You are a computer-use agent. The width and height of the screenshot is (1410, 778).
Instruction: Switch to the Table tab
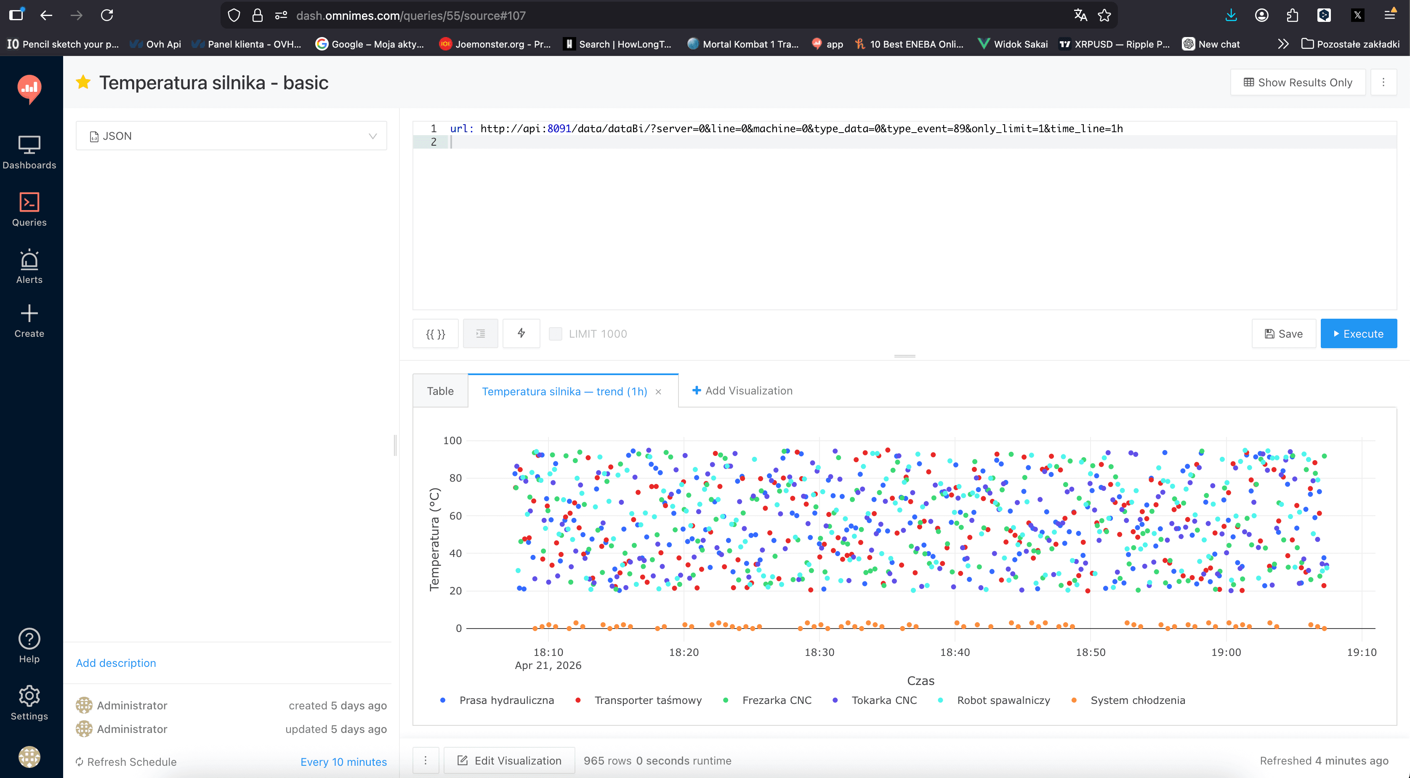click(x=440, y=391)
